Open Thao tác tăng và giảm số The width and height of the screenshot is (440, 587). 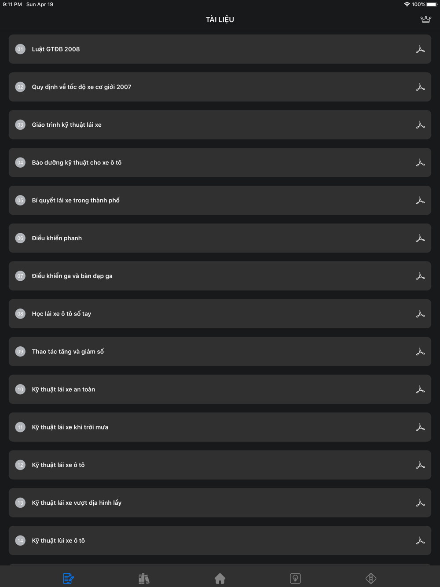68,352
